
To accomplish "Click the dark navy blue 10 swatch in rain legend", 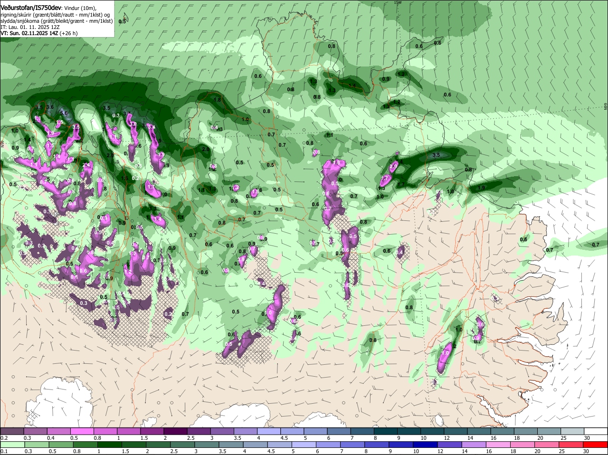I will coord(426,445).
